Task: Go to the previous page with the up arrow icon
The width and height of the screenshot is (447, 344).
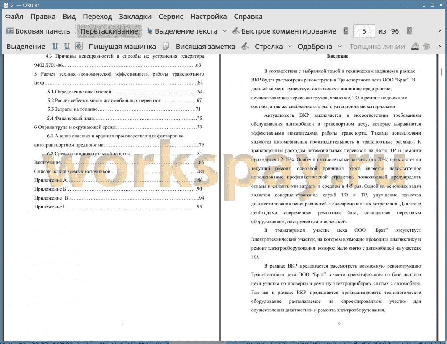Action: 346,31
